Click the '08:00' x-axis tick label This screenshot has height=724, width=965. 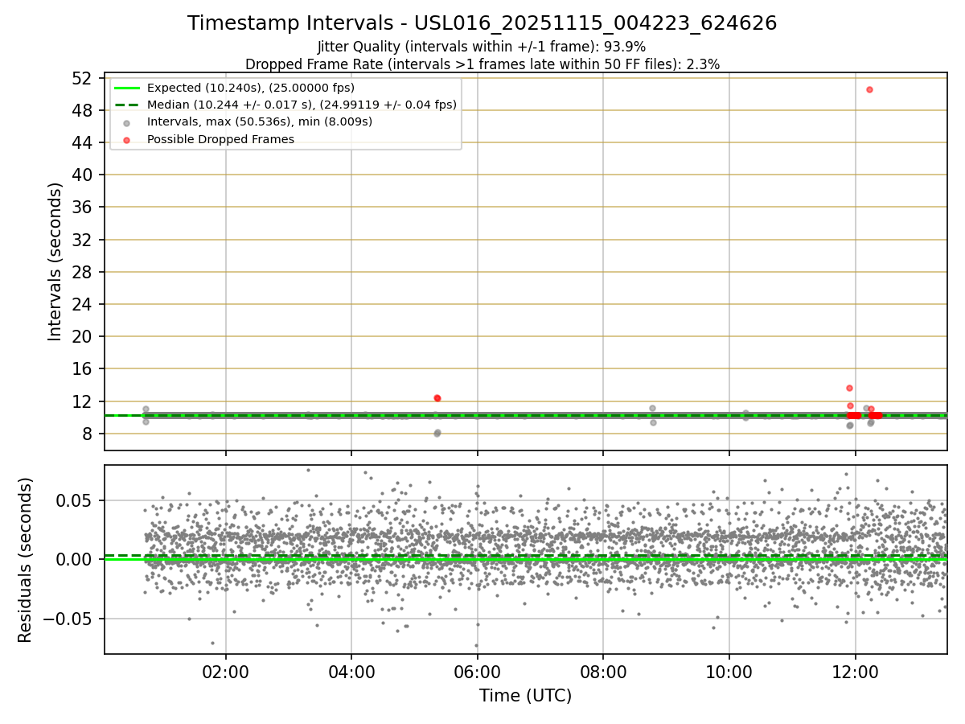603,671
